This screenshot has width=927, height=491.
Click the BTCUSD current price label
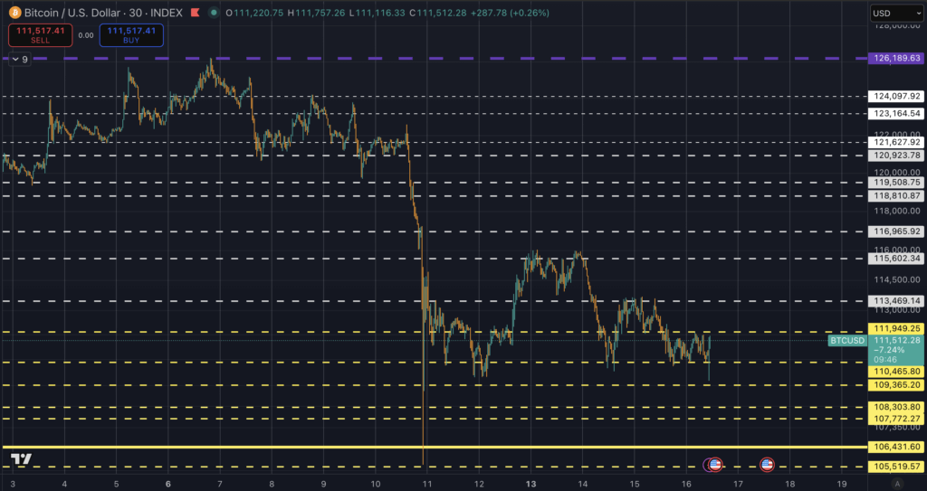[847, 340]
